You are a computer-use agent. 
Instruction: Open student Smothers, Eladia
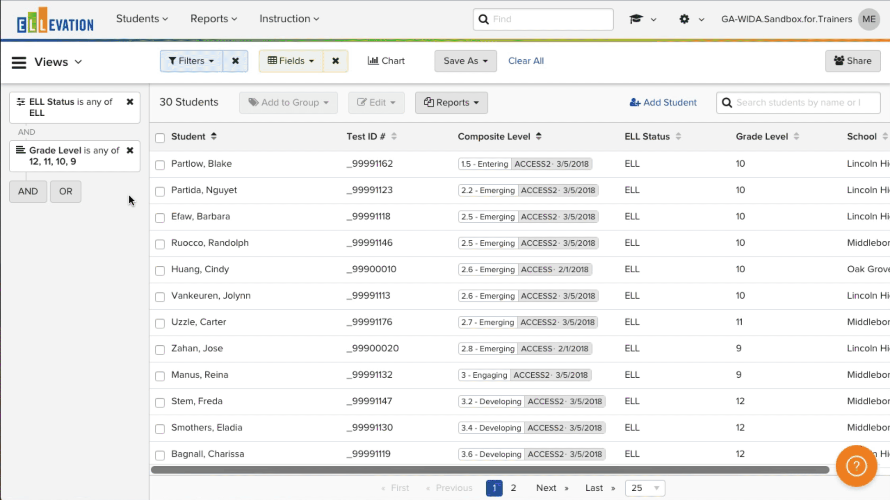pos(207,428)
